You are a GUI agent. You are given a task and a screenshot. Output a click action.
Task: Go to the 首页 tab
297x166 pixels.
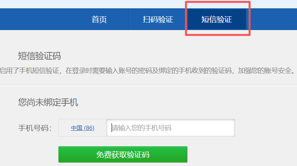tap(99, 19)
